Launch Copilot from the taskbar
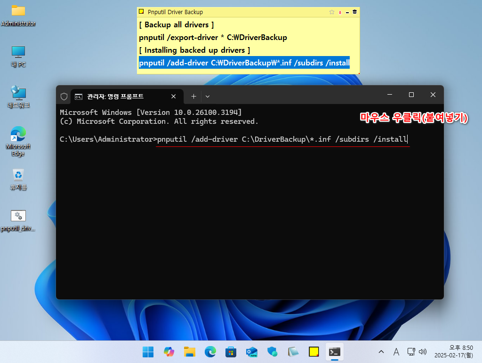 169,352
